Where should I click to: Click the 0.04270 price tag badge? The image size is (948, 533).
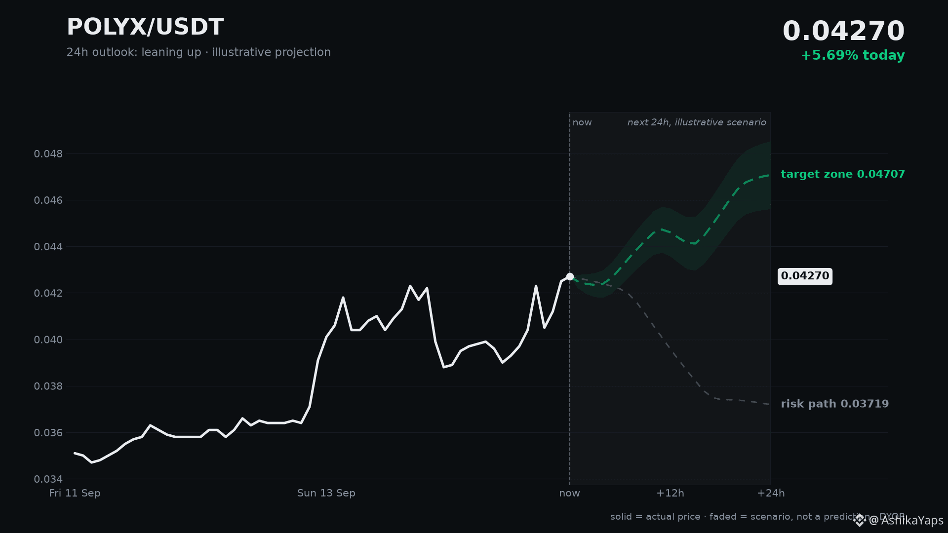(805, 276)
